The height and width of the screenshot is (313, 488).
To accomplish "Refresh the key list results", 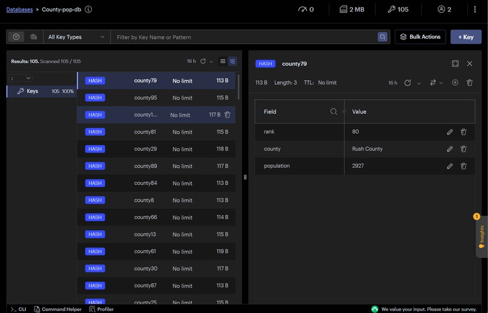I will click(x=203, y=61).
